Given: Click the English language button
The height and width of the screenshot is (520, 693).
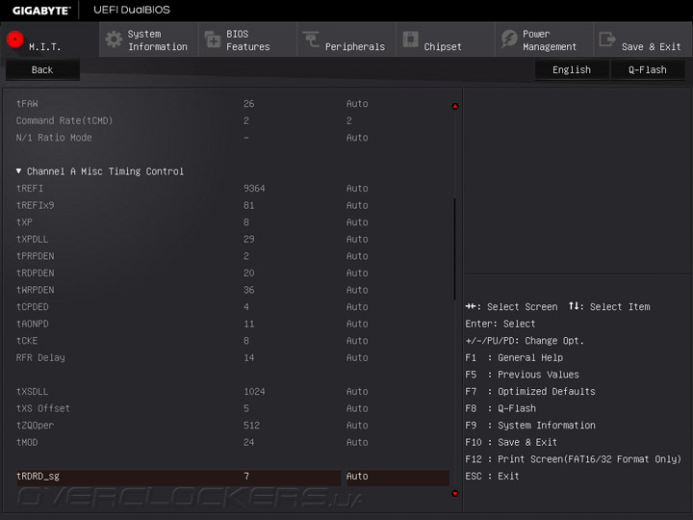Looking at the screenshot, I should (x=572, y=70).
